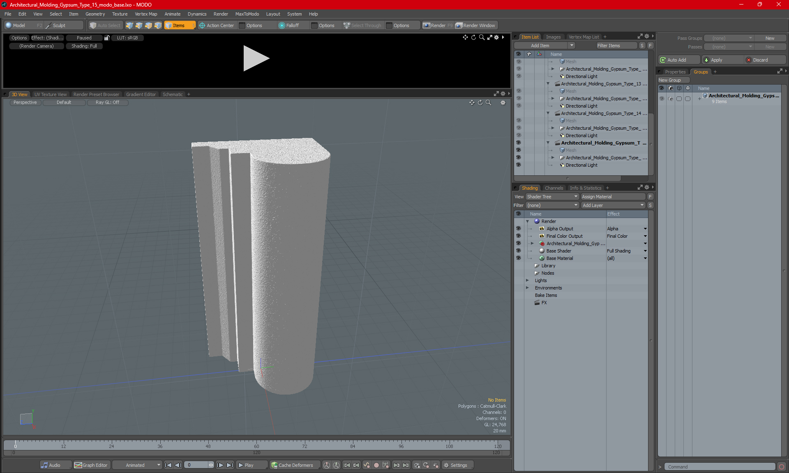Viewport: 789px width, 473px height.
Task: Click the Apply pass button
Action: click(722, 60)
